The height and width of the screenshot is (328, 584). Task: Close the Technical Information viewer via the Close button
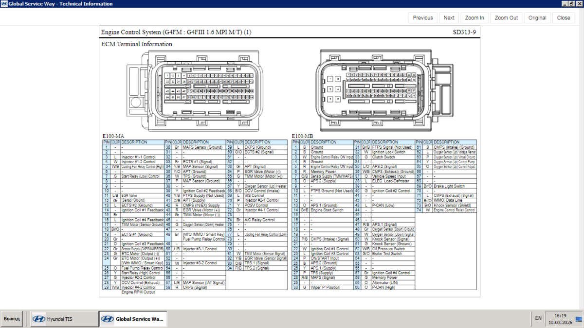pos(564,18)
